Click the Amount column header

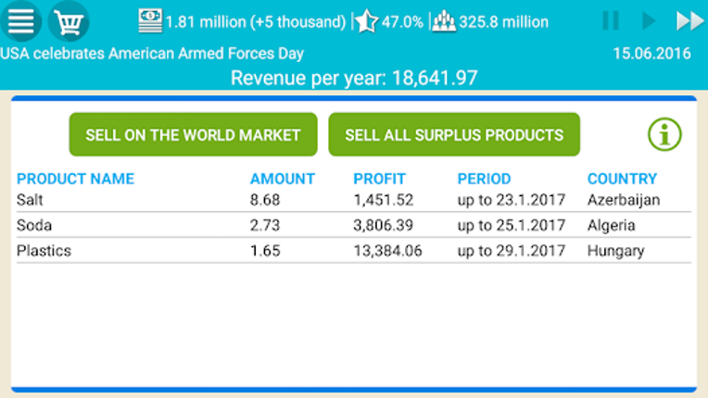tap(283, 179)
